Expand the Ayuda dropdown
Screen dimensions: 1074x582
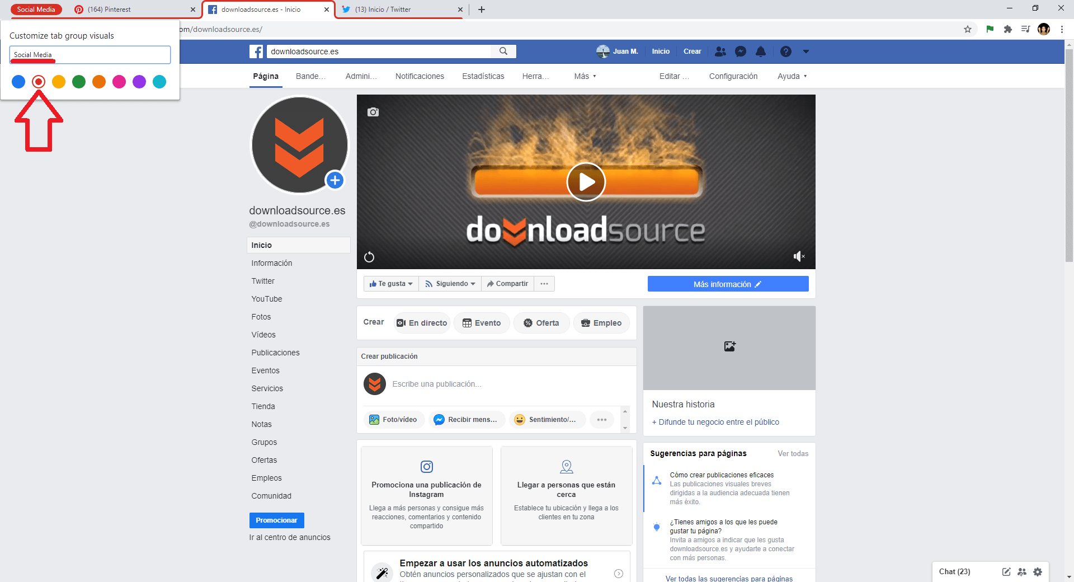click(x=792, y=76)
